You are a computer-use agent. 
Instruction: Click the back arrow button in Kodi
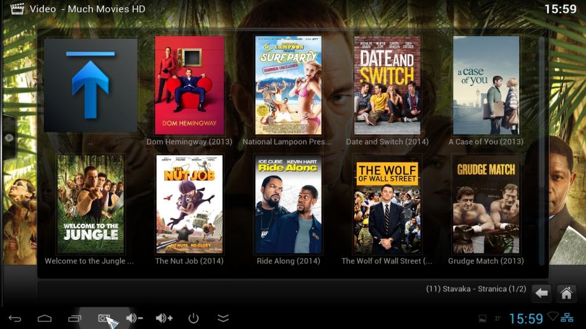pos(541,293)
